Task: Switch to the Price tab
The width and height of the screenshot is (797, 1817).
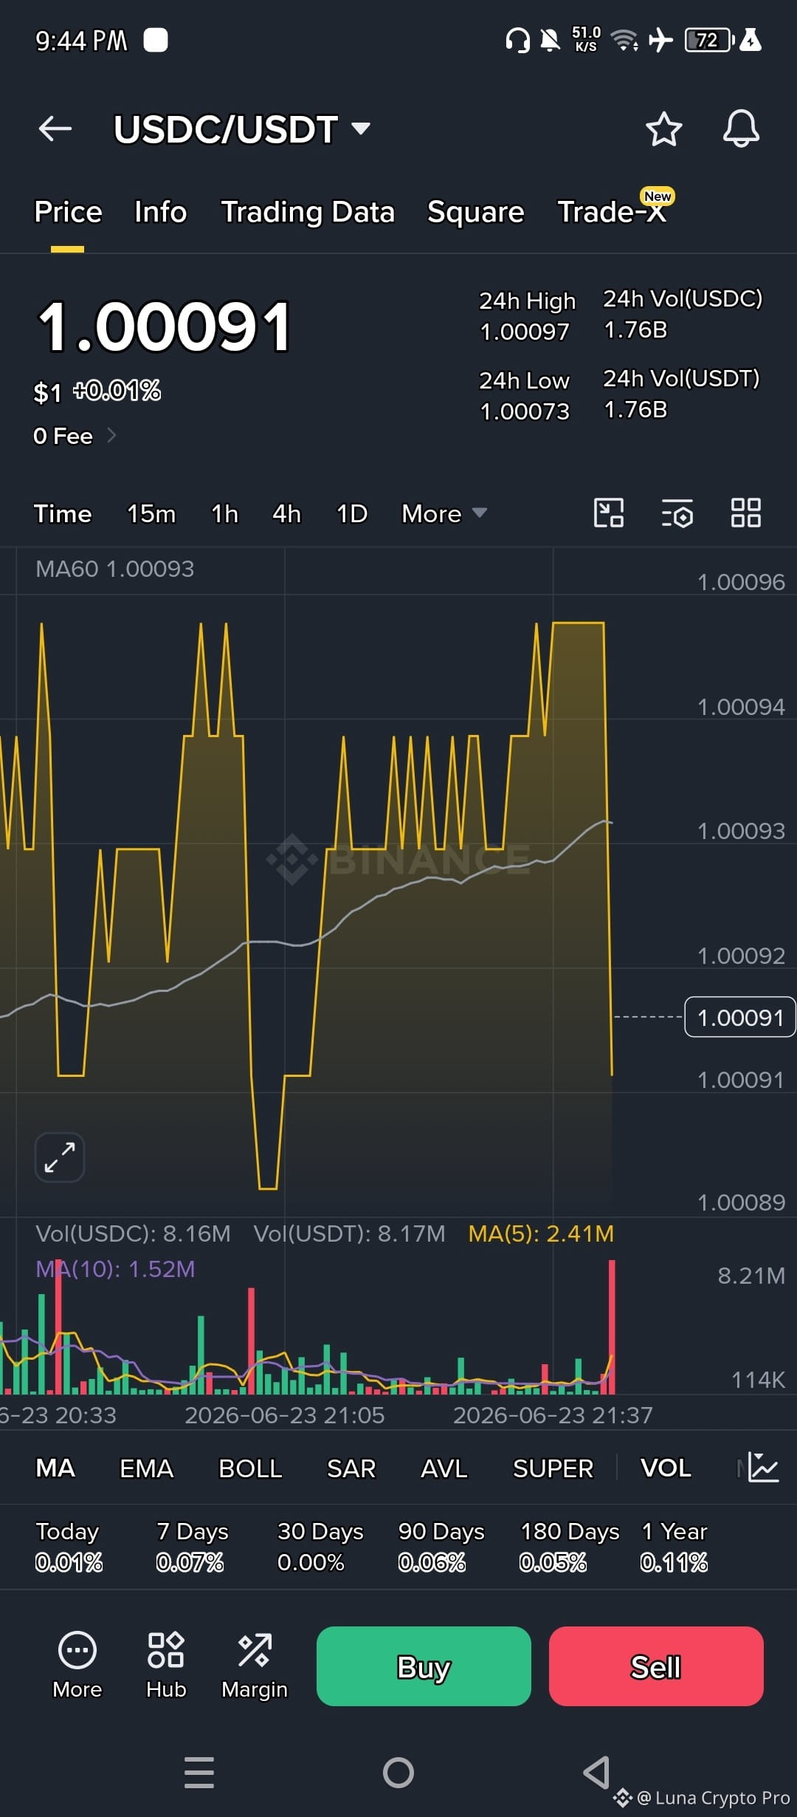Action: pos(68,212)
